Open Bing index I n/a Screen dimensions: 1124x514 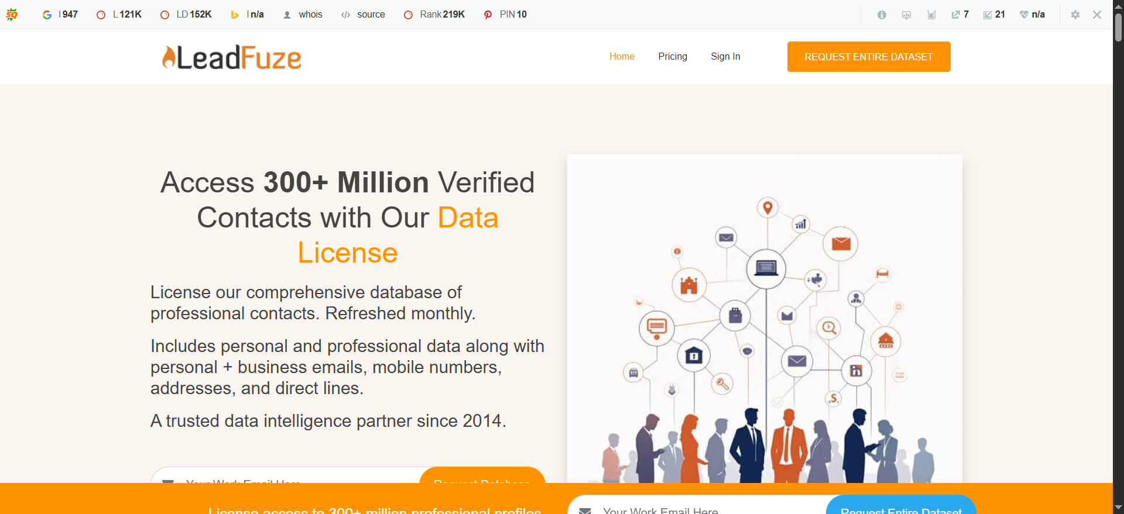247,15
